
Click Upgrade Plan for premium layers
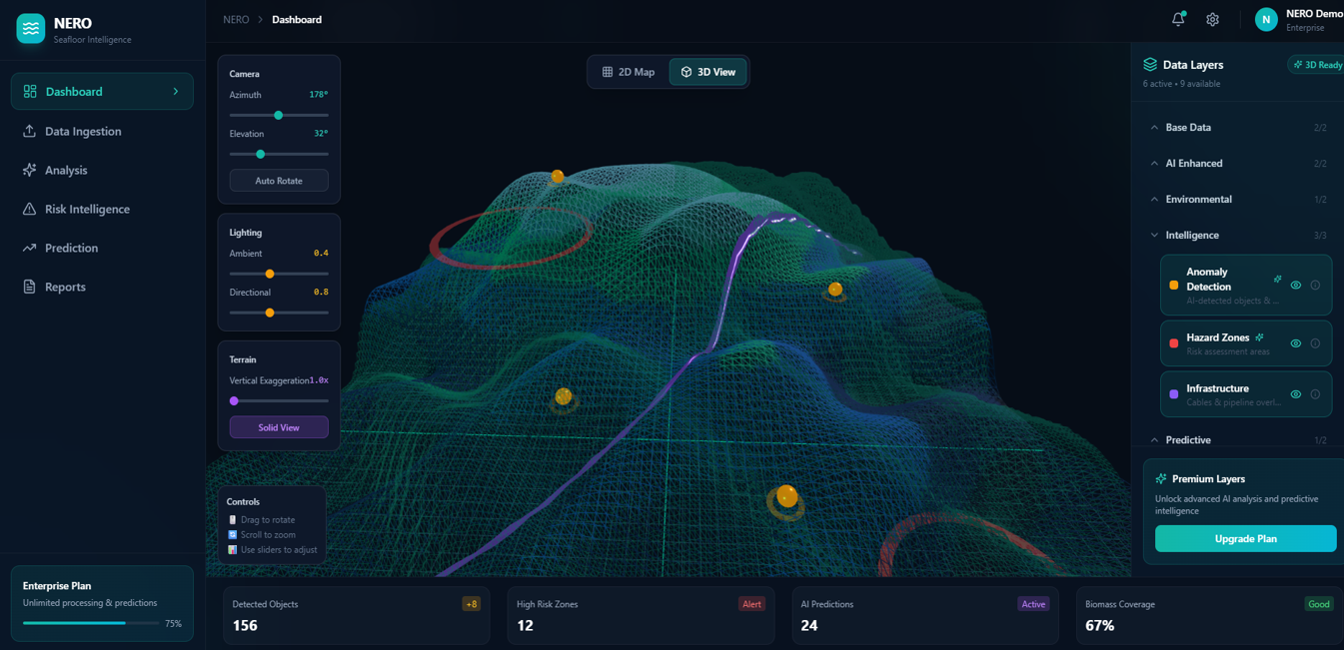(x=1245, y=538)
